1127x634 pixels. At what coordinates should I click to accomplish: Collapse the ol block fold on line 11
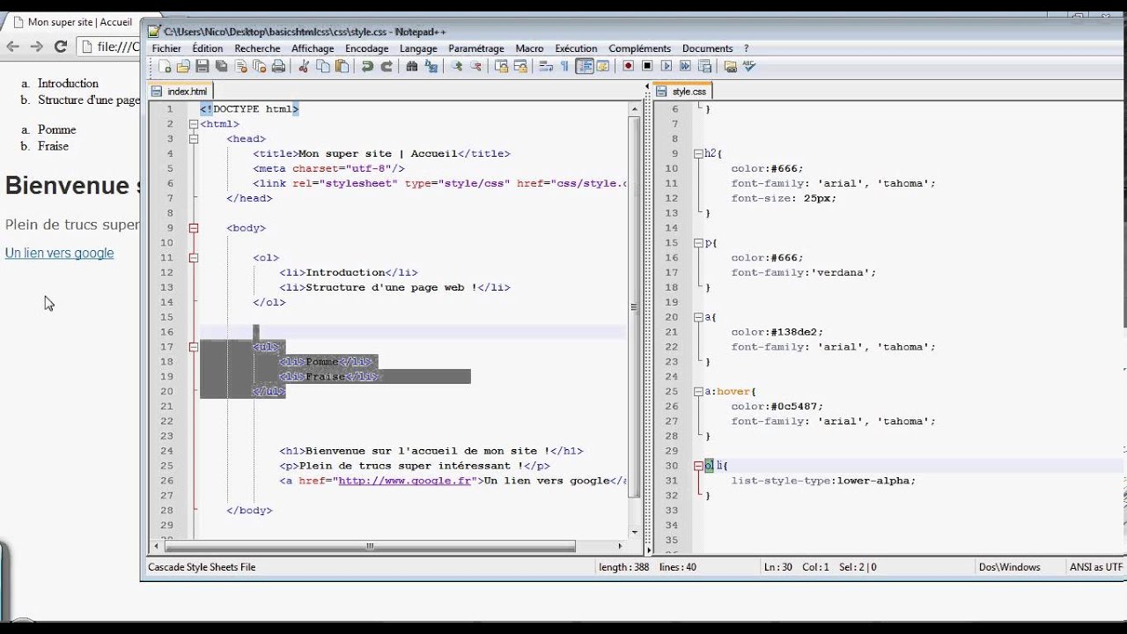pos(194,258)
